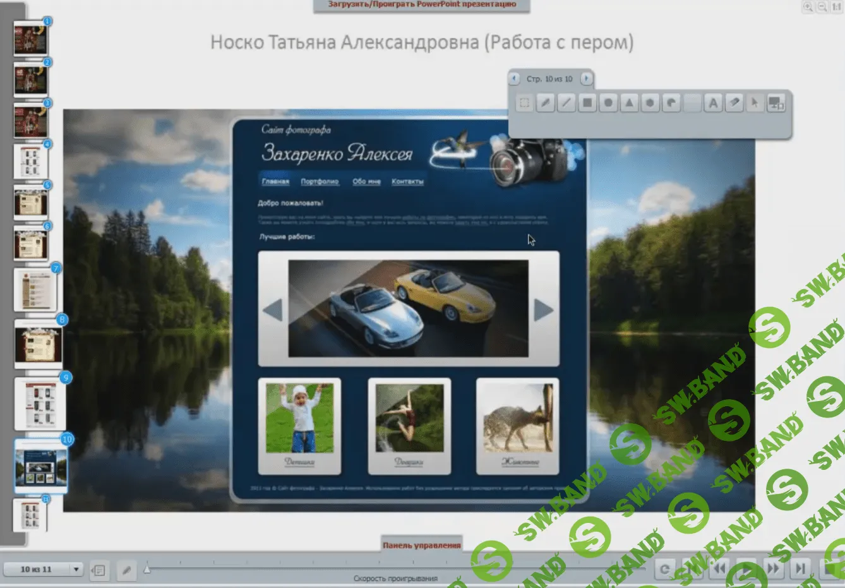Select the straight line tool
The width and height of the screenshot is (845, 588).
[x=566, y=103]
